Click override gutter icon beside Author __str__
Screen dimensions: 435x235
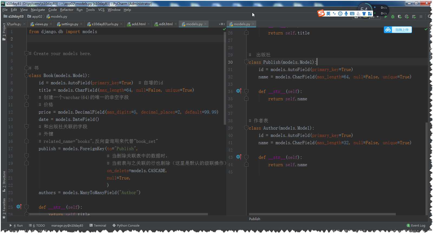pos(238,157)
